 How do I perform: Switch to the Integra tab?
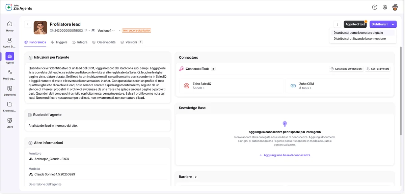80,42
